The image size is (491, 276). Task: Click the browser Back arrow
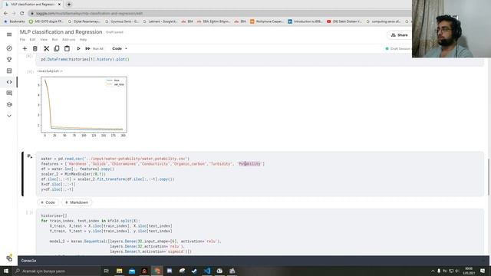coord(5,14)
